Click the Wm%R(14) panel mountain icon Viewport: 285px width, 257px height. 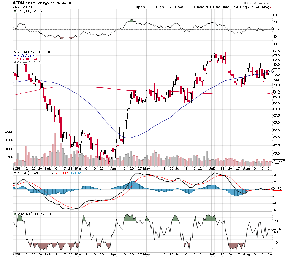[x=15, y=214]
